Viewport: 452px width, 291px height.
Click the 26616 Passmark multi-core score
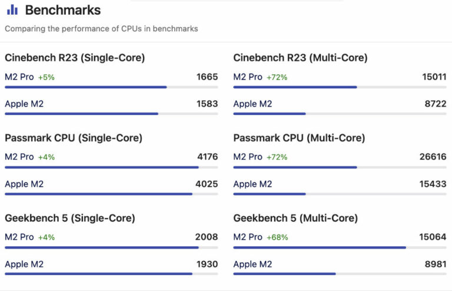point(434,157)
